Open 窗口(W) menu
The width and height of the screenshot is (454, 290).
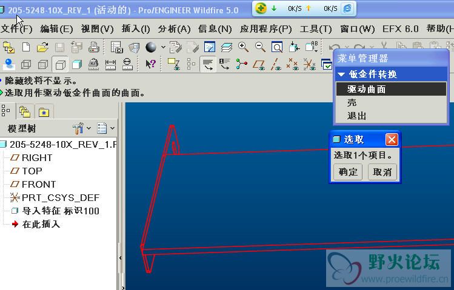tap(357, 29)
